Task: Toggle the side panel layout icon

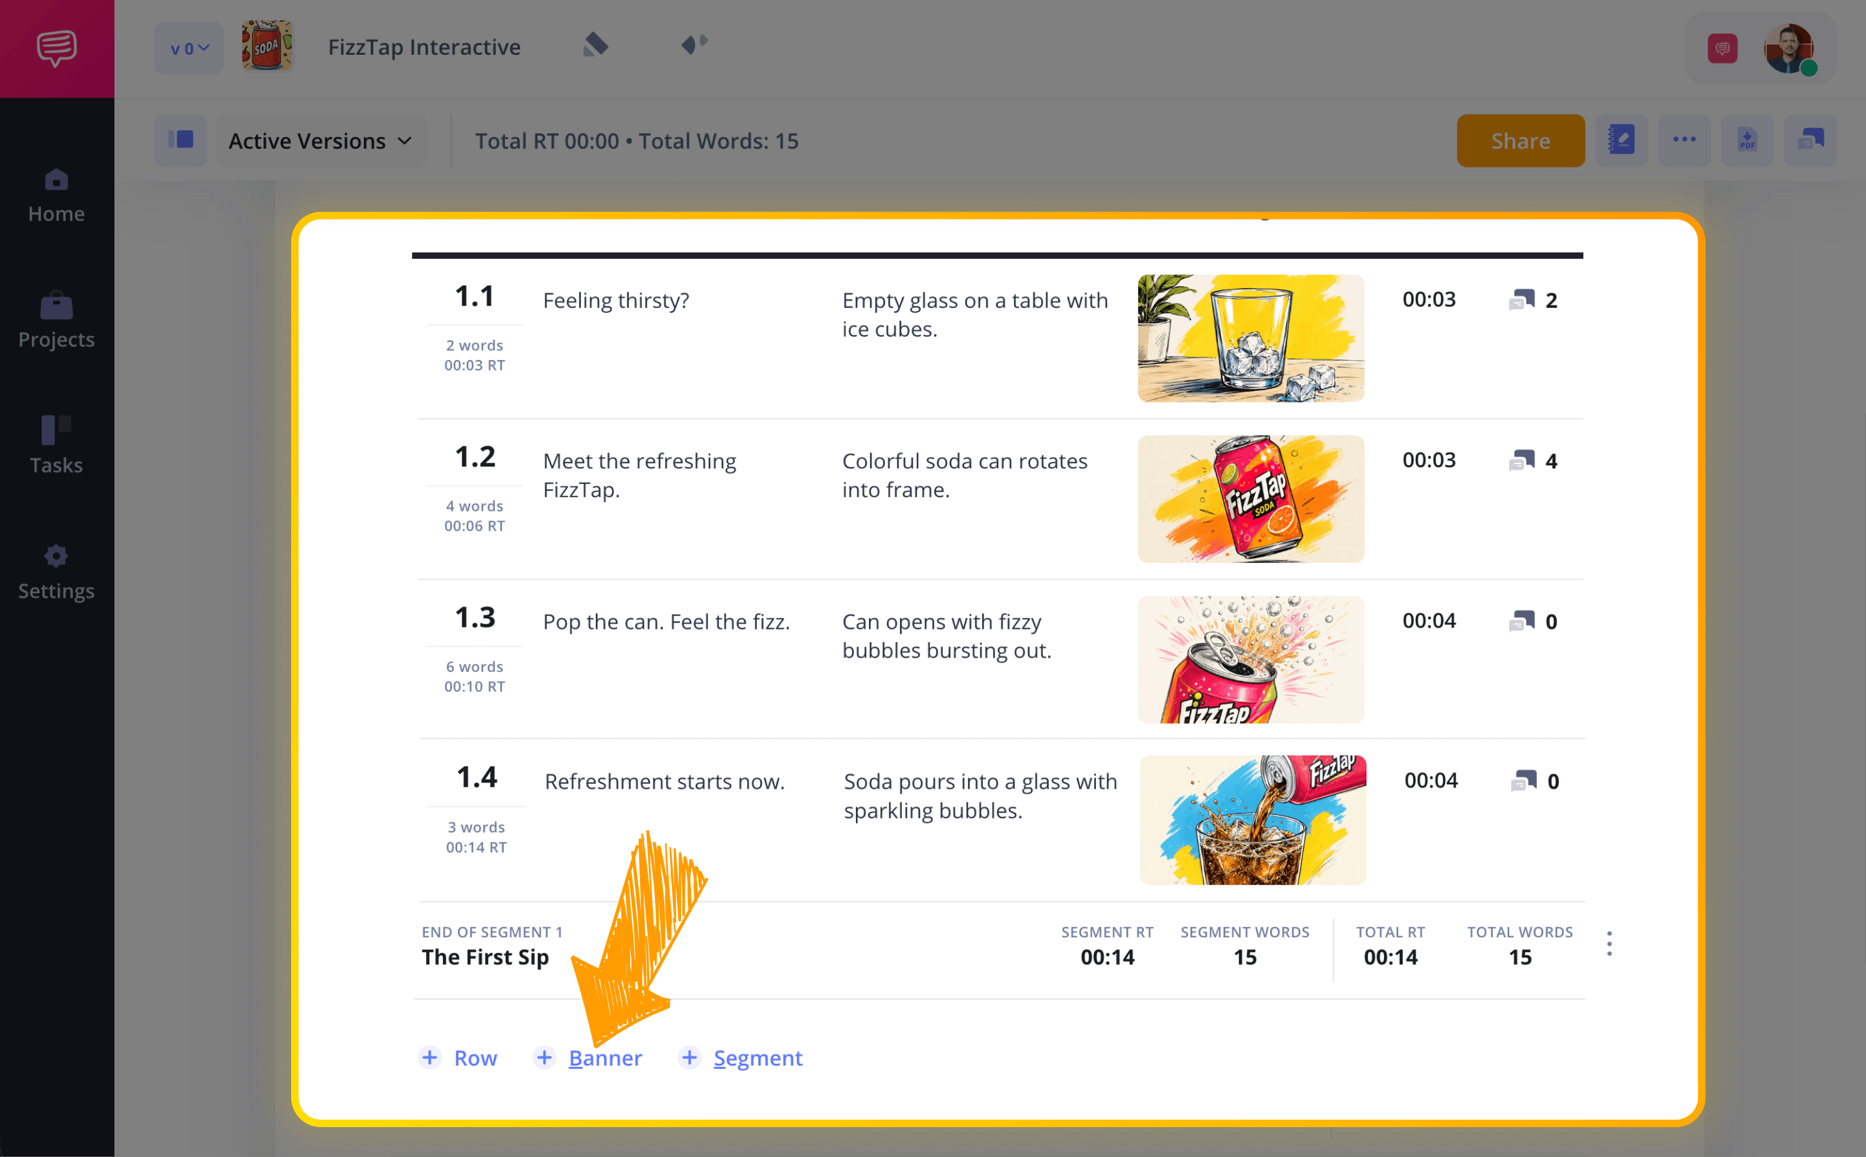Action: tap(180, 140)
